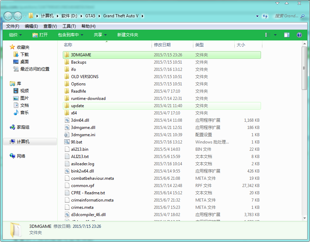310x242 pixels.
Task: Open the 共享 dropdown
Action: (100, 35)
